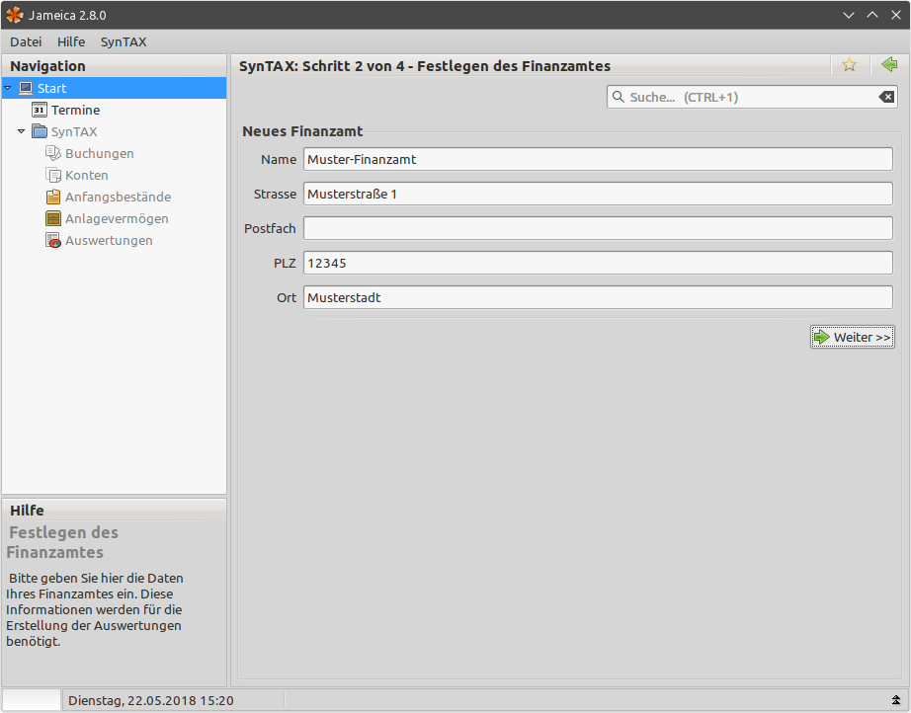This screenshot has height=713, width=911.
Task: Close the Jameica window
Action: click(896, 15)
